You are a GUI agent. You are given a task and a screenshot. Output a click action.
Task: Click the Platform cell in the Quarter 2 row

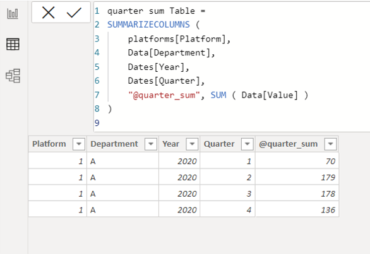[57, 177]
